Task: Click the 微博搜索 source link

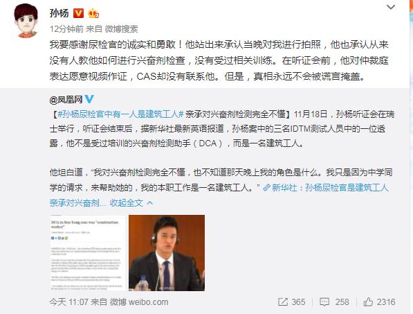Action: tap(122, 28)
